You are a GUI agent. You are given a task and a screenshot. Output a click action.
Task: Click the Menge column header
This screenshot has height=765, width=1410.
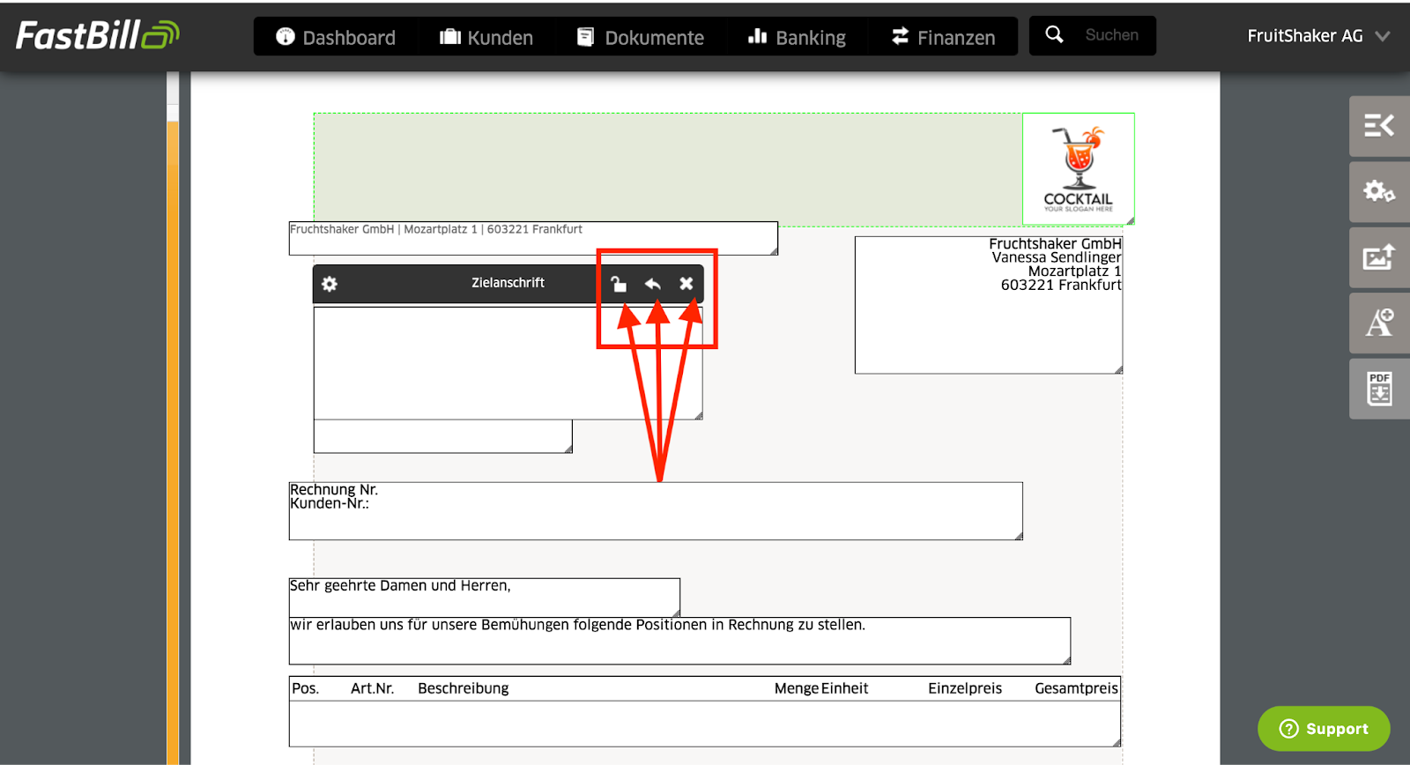797,688
